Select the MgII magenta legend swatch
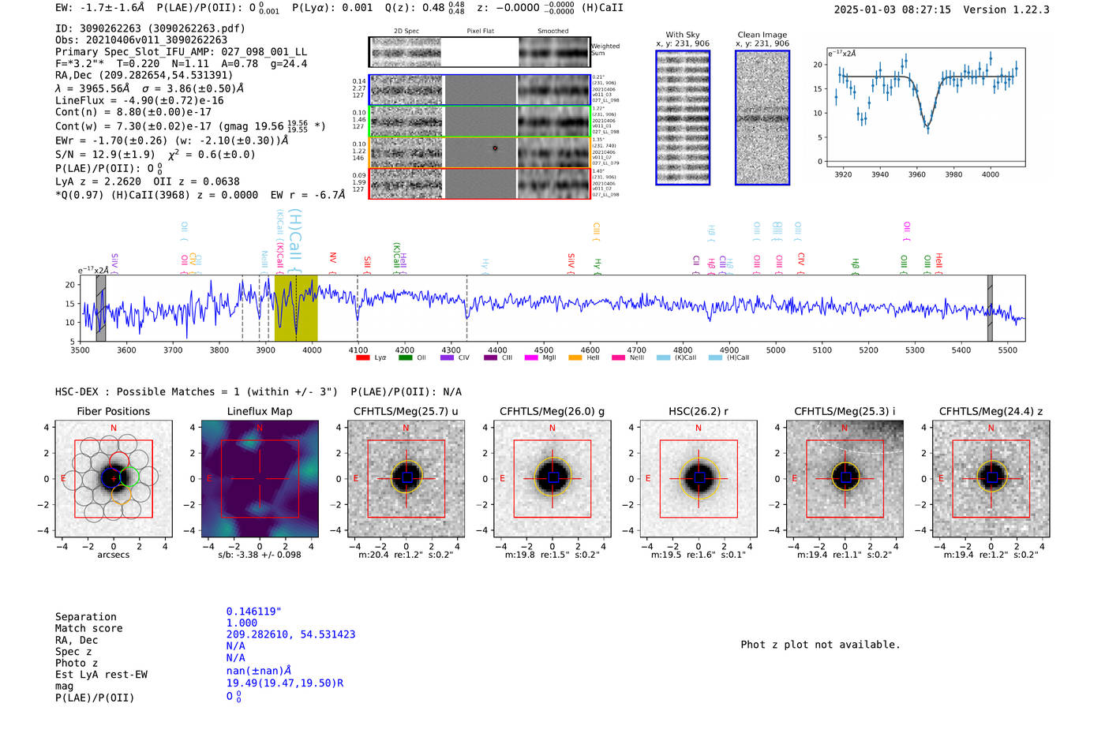This screenshot has height=752, width=1105. pos(531,357)
